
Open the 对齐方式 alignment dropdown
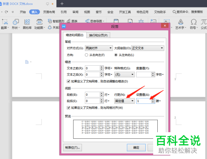99,48
